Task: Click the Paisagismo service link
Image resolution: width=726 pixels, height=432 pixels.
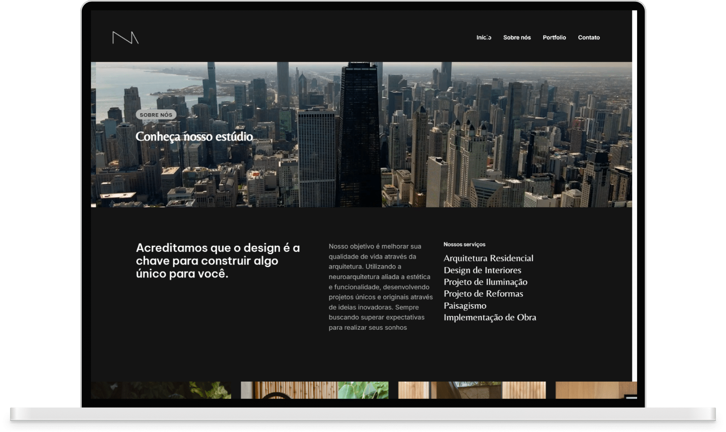Action: 465,306
